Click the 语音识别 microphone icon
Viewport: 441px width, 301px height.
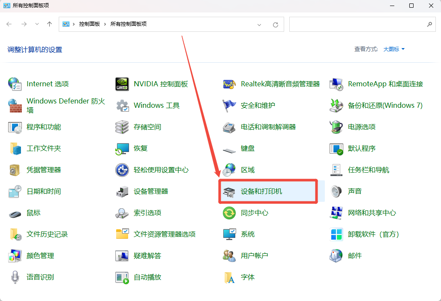pyautogui.click(x=15, y=277)
